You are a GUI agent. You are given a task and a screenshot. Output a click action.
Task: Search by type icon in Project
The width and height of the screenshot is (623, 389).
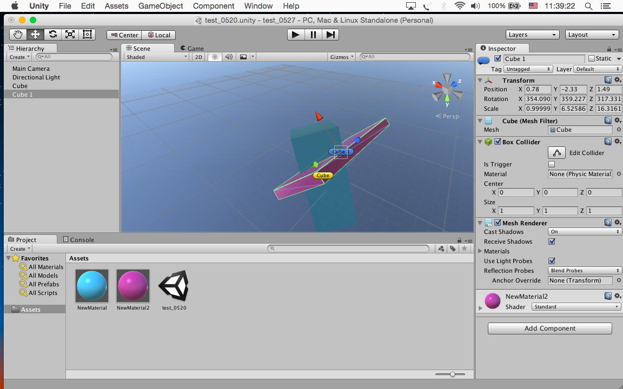(441, 249)
